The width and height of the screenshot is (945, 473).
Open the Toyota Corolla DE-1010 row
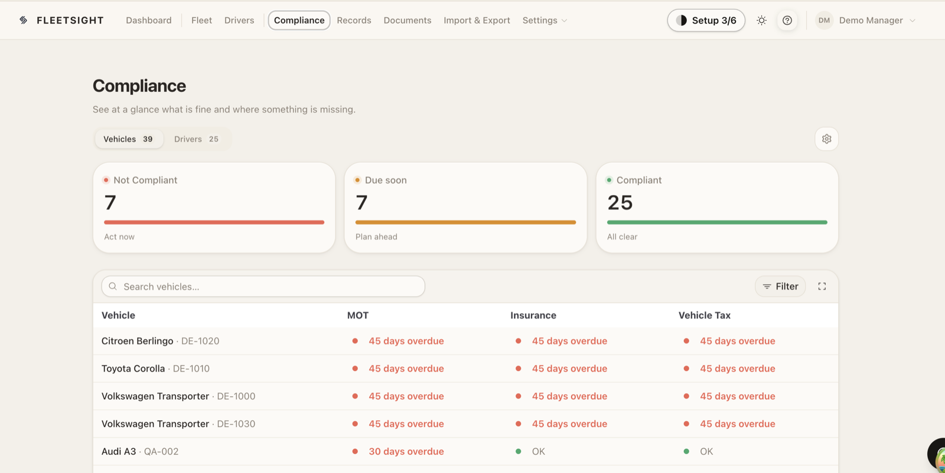pos(465,369)
